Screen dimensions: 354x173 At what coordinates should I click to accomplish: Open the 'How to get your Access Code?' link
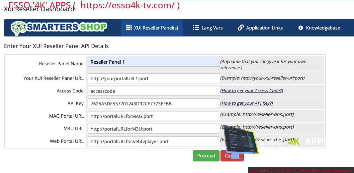click(x=252, y=90)
